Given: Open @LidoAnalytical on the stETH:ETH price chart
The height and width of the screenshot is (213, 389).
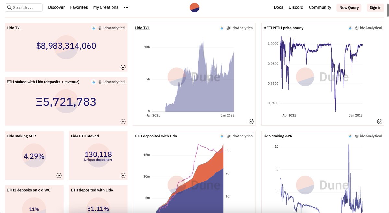Looking at the screenshot, I should click(x=368, y=28).
